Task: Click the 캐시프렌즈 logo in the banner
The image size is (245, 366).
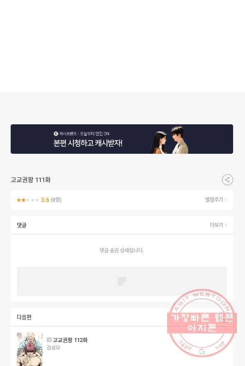Action: coord(56,133)
